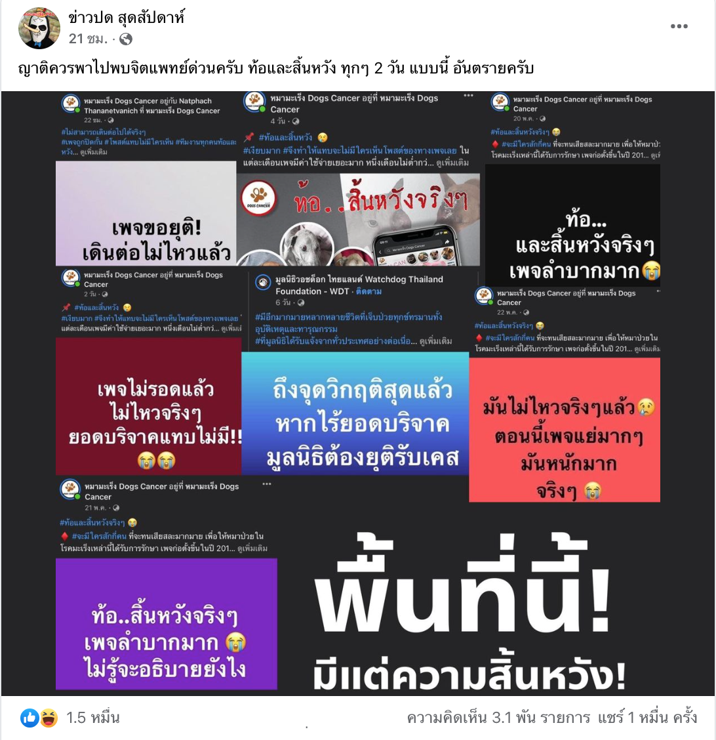
Task: Click the 21 ชม. post timestamp
Action: click(89, 39)
